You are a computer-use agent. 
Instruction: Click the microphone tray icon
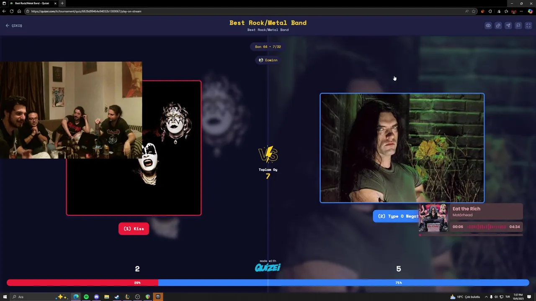pyautogui.click(x=491, y=297)
